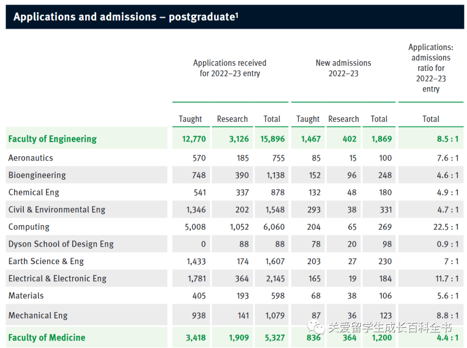Click Civil & Environmental Eng admissions total 331
The image size is (467, 348).
point(386,210)
